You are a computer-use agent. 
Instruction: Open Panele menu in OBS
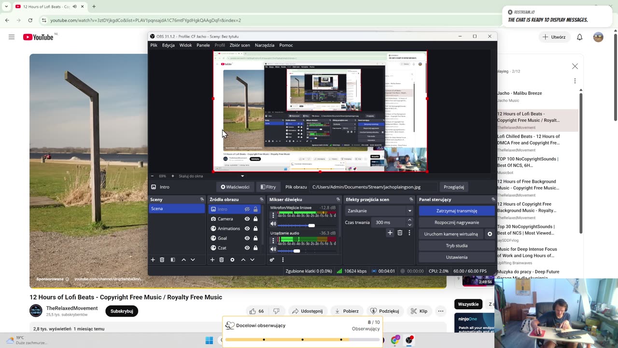[x=203, y=45]
